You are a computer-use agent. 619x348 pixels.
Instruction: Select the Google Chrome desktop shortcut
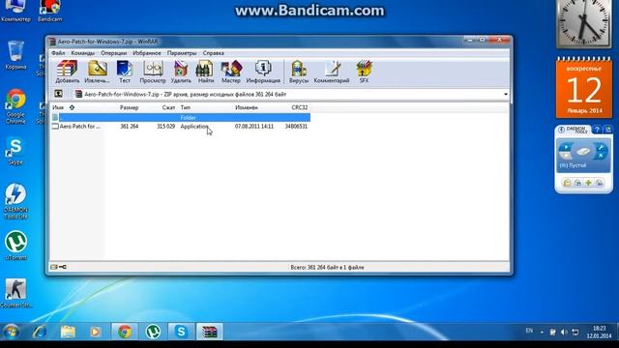pos(15,105)
